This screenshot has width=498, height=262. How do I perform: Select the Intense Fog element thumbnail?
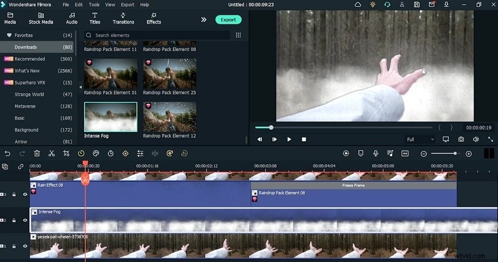click(x=110, y=116)
